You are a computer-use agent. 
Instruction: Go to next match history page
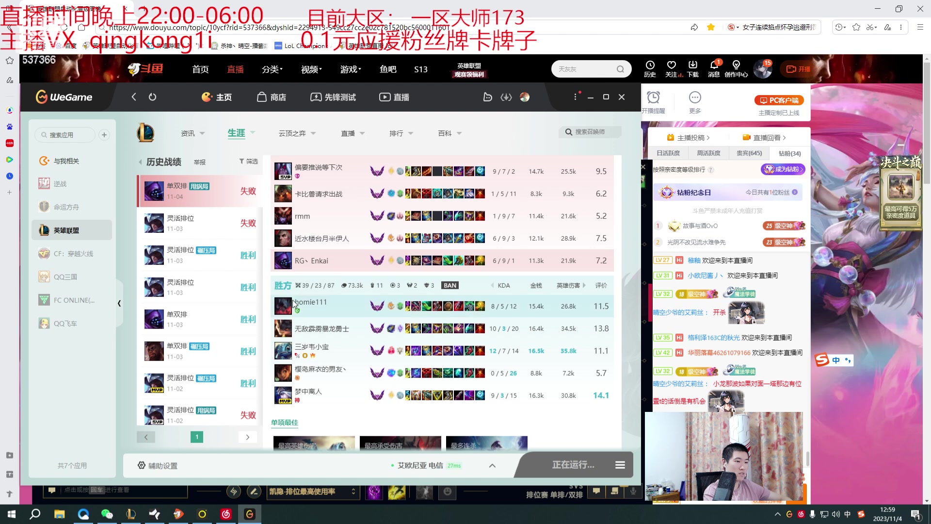[x=247, y=437]
